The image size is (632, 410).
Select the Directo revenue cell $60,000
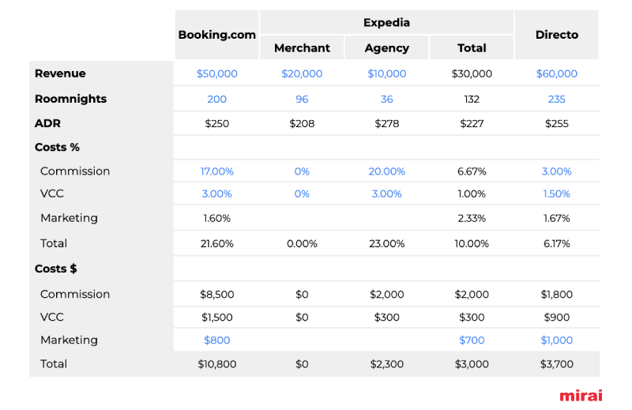(x=557, y=73)
